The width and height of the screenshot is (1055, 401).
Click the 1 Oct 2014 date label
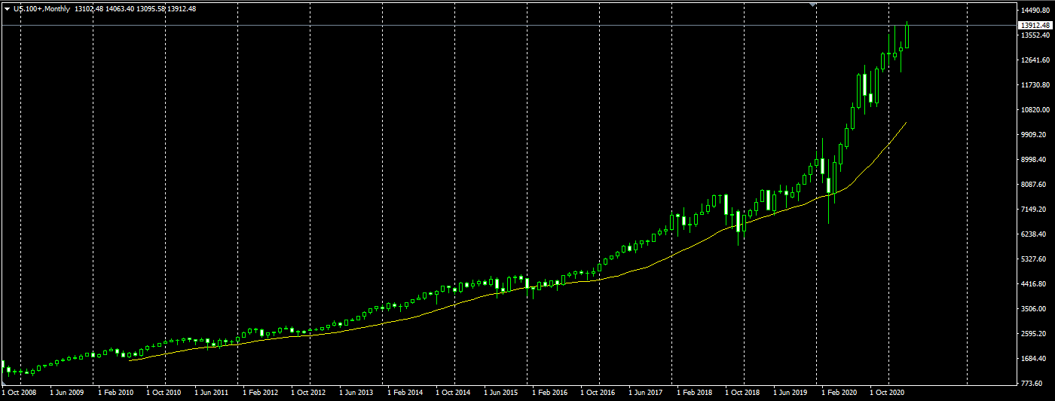(x=453, y=393)
